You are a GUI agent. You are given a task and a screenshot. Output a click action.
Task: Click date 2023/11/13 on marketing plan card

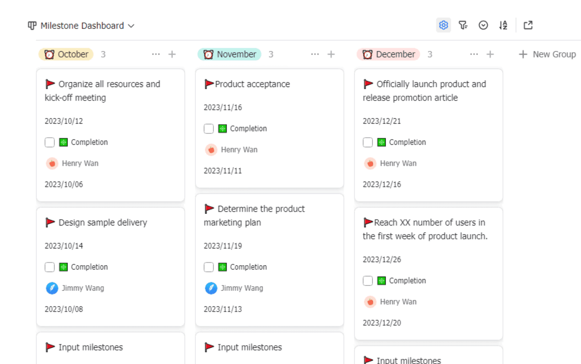(x=223, y=309)
